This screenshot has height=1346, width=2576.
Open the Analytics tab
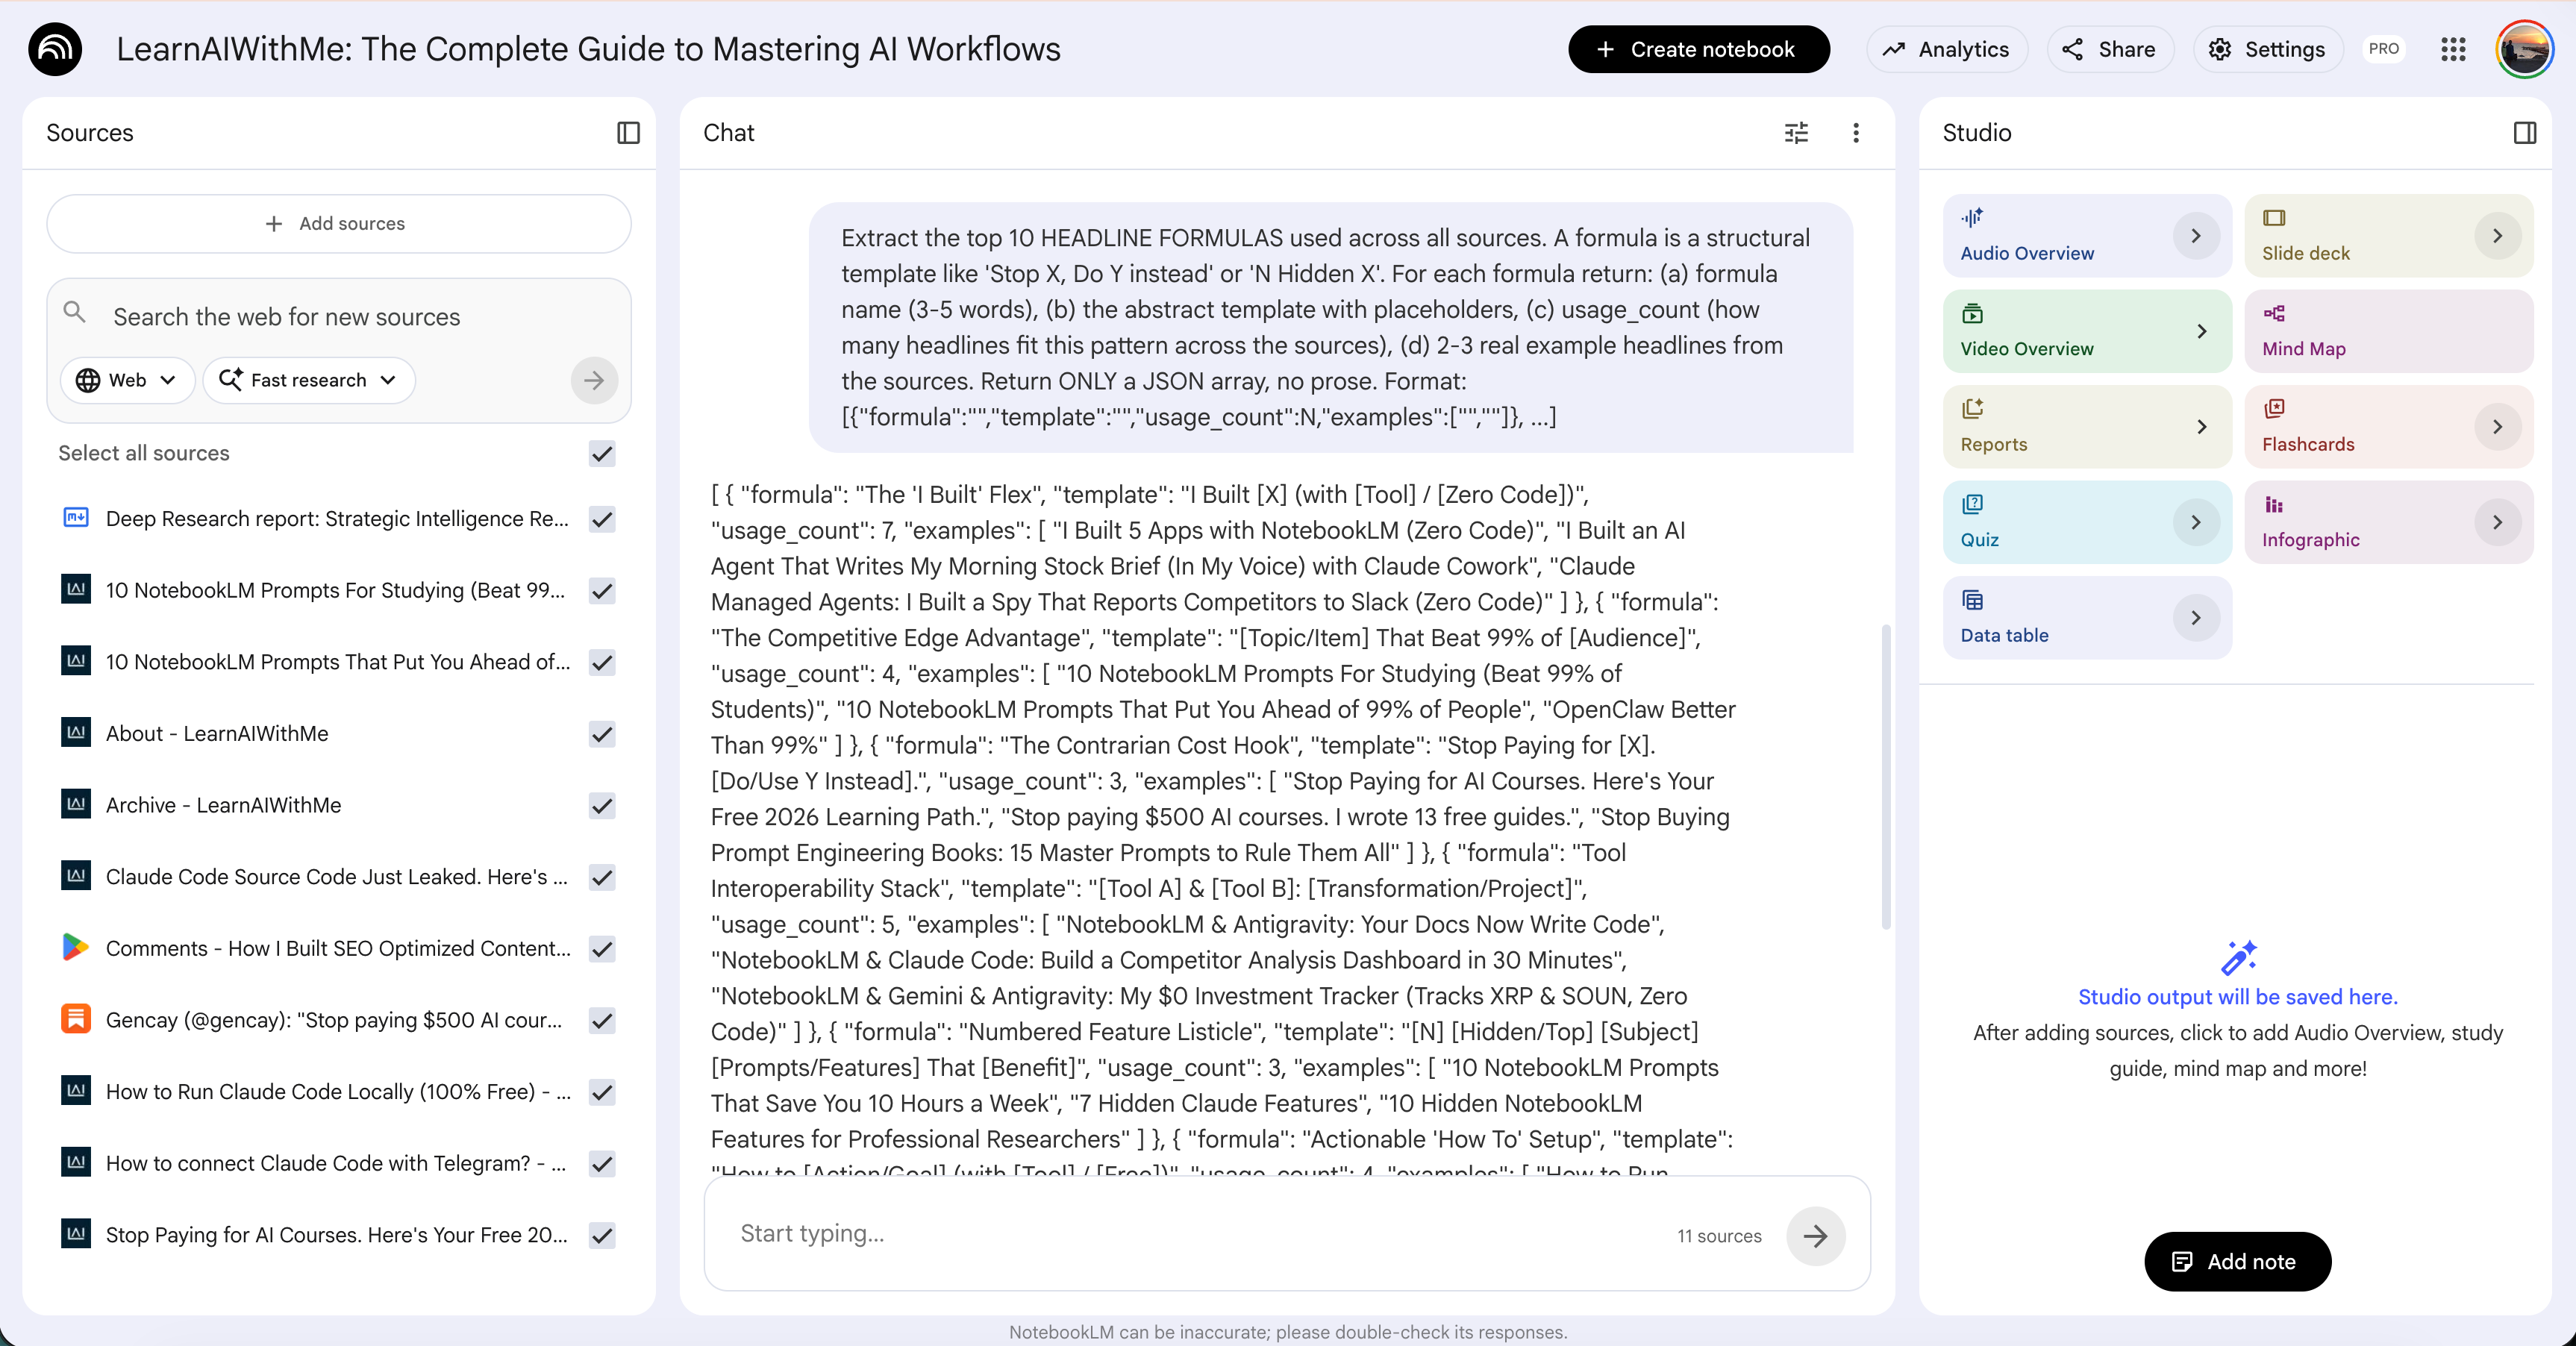click(1946, 49)
